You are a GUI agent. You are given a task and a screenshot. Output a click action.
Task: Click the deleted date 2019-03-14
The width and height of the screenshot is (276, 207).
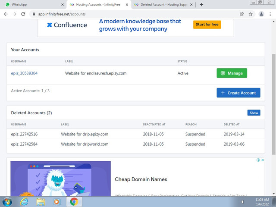(x=234, y=134)
